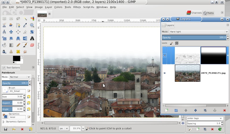
Task: Reset Size to brush native size
Action: [x=29, y=97]
